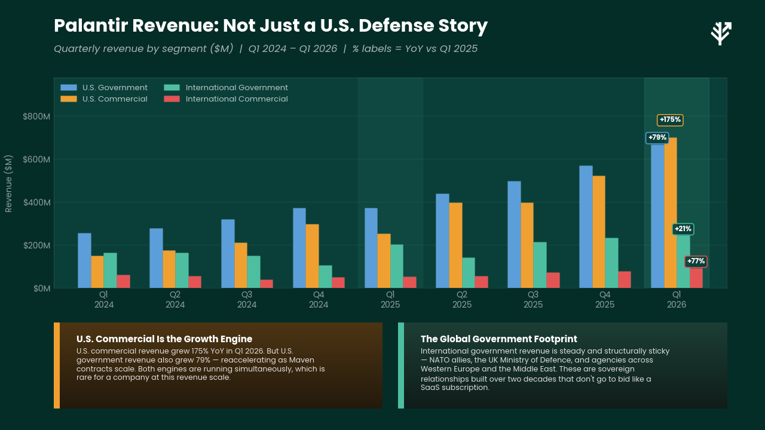Click the paragraph starting 'International government revenue is steady'

pyautogui.click(x=545, y=369)
